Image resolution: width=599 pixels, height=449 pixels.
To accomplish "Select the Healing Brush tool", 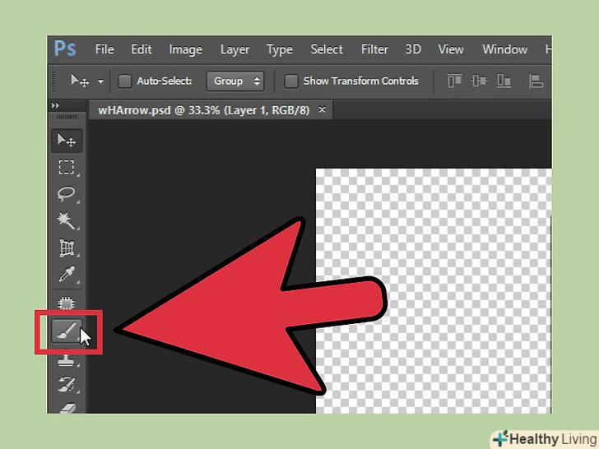I will tap(67, 303).
